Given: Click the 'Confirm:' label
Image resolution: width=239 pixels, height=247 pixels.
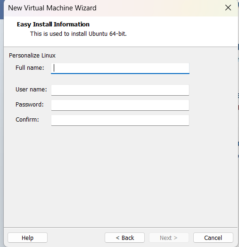Looking at the screenshot, I should [x=27, y=120].
